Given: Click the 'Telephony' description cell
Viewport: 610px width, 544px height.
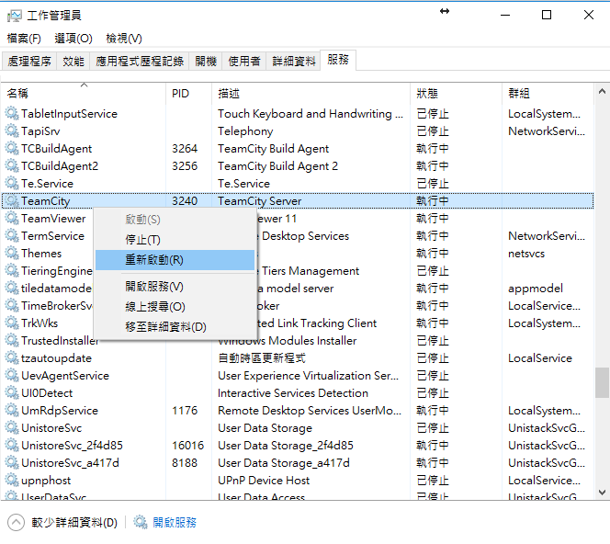Looking at the screenshot, I should [245, 131].
